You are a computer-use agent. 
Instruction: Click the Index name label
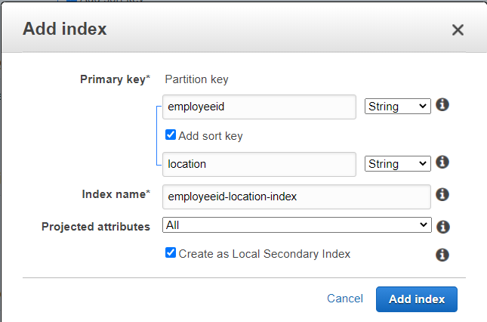tap(116, 194)
